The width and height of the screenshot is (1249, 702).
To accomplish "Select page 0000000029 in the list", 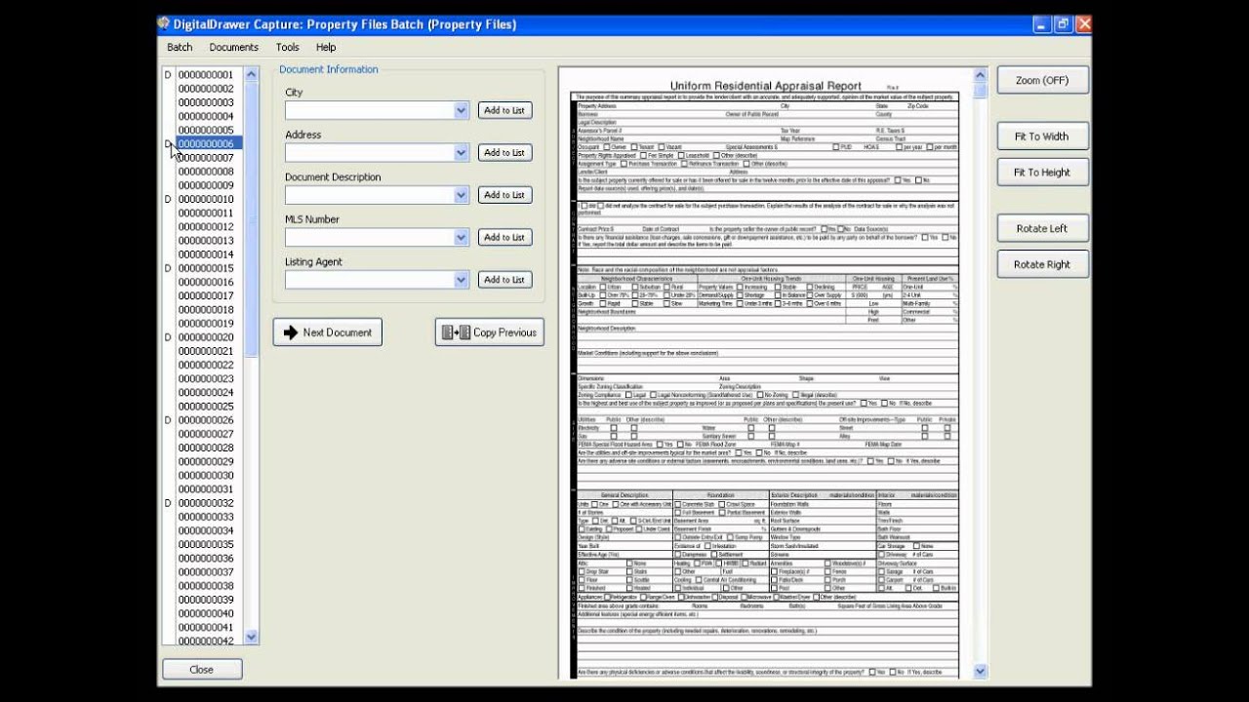I will pos(206,461).
